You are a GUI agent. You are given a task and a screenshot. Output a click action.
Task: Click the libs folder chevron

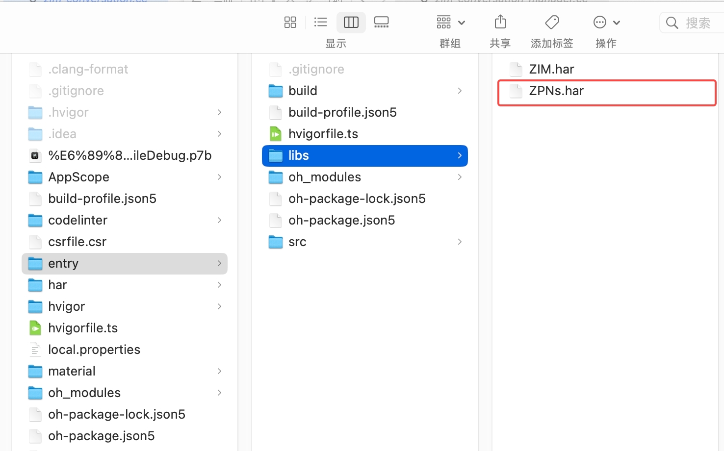click(x=460, y=155)
